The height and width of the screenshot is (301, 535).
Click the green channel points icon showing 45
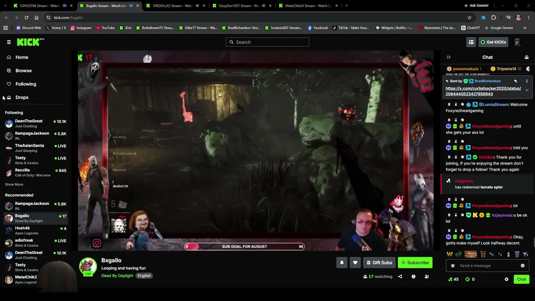[451, 279]
